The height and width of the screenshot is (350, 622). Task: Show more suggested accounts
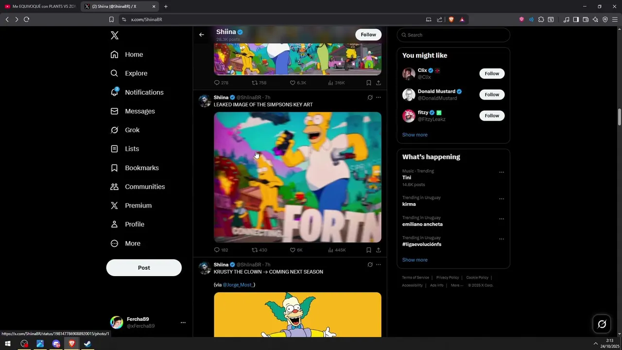pos(415,135)
